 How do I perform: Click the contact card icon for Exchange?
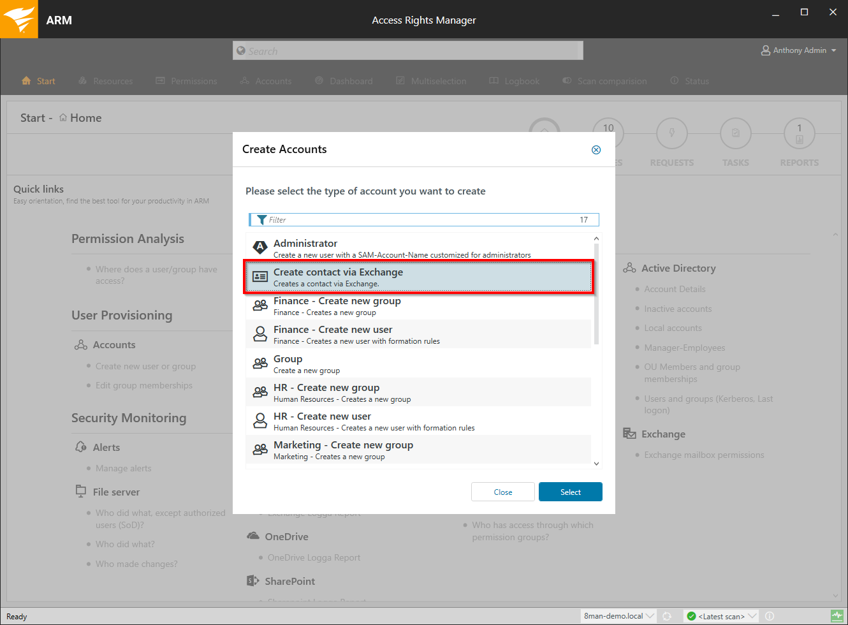[260, 277]
